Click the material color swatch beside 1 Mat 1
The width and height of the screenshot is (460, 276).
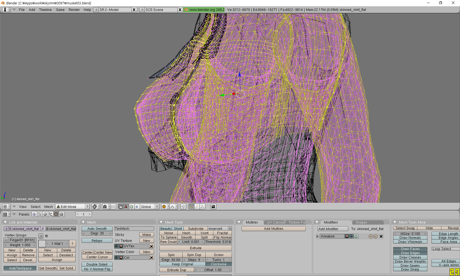pos(42,243)
